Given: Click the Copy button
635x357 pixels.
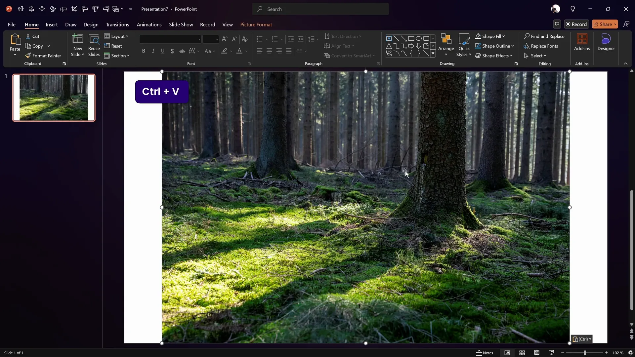Looking at the screenshot, I should pos(34,46).
